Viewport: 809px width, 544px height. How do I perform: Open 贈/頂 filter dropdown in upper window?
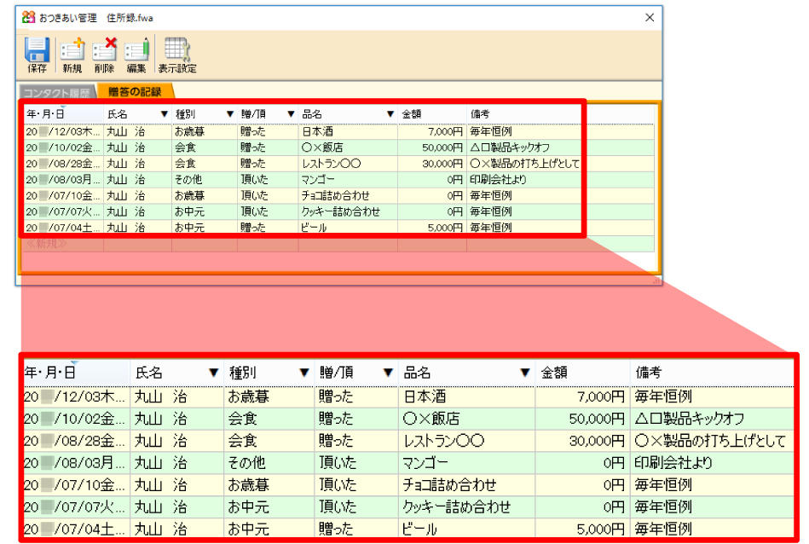(291, 114)
